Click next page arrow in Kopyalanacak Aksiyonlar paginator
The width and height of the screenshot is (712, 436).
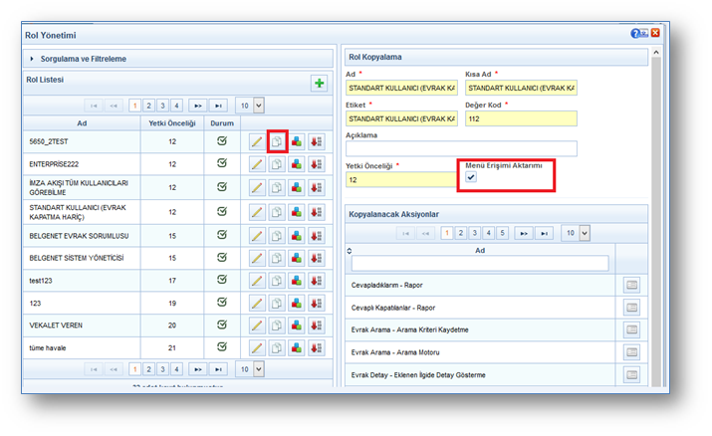tap(523, 233)
